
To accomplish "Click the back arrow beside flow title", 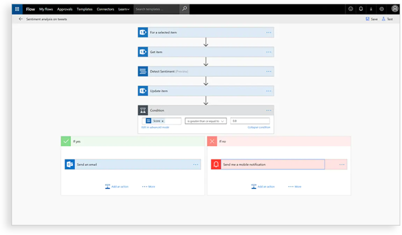I will coord(21,19).
